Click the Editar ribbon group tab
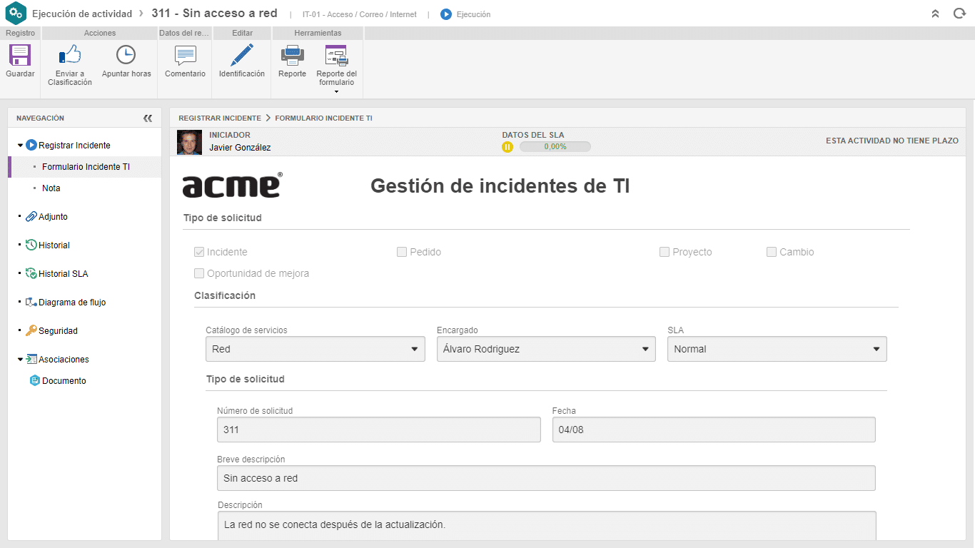975x548 pixels. click(242, 33)
